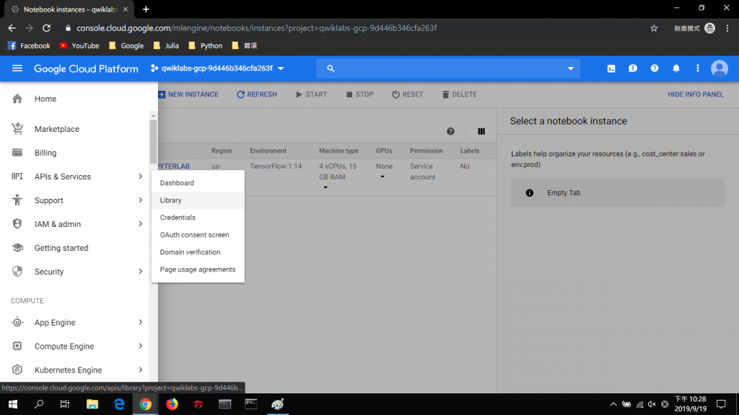Click the Security shield icon
Screen dimensions: 739x415
click(17, 272)
